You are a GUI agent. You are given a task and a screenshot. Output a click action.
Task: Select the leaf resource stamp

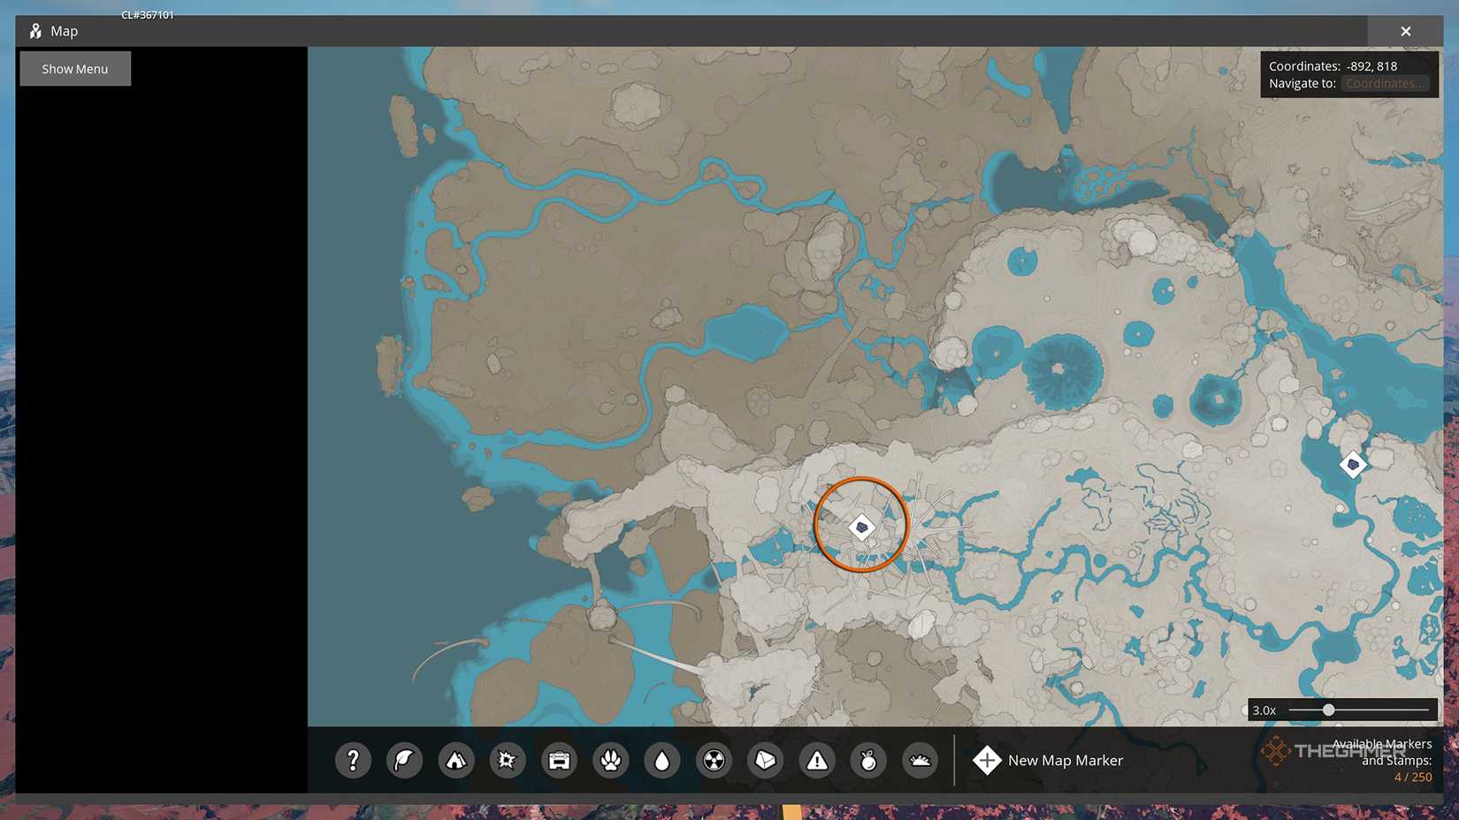pos(404,760)
